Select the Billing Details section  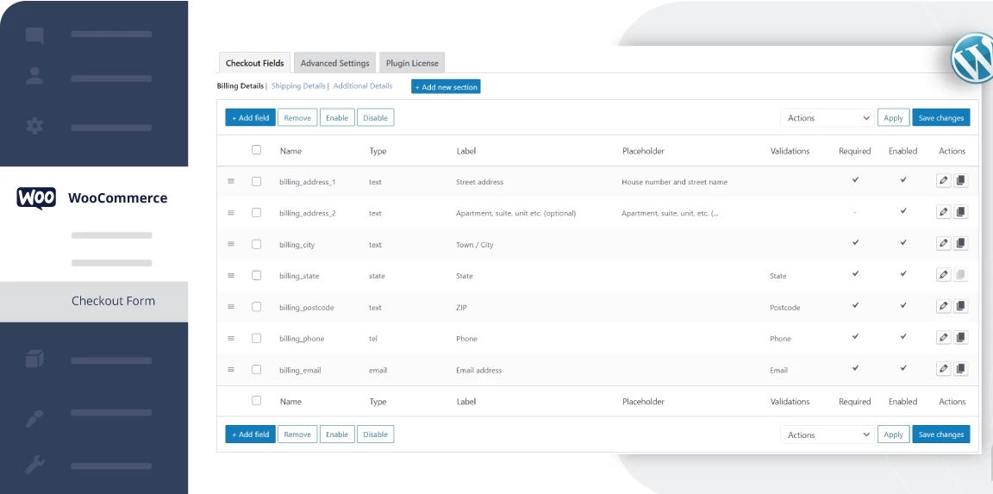[x=240, y=86]
